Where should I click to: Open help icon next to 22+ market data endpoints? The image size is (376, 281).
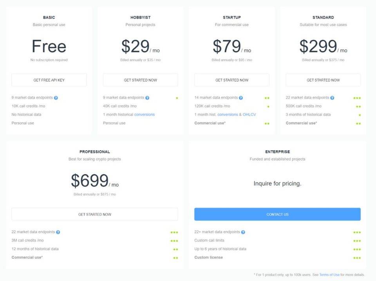pyautogui.click(x=243, y=232)
